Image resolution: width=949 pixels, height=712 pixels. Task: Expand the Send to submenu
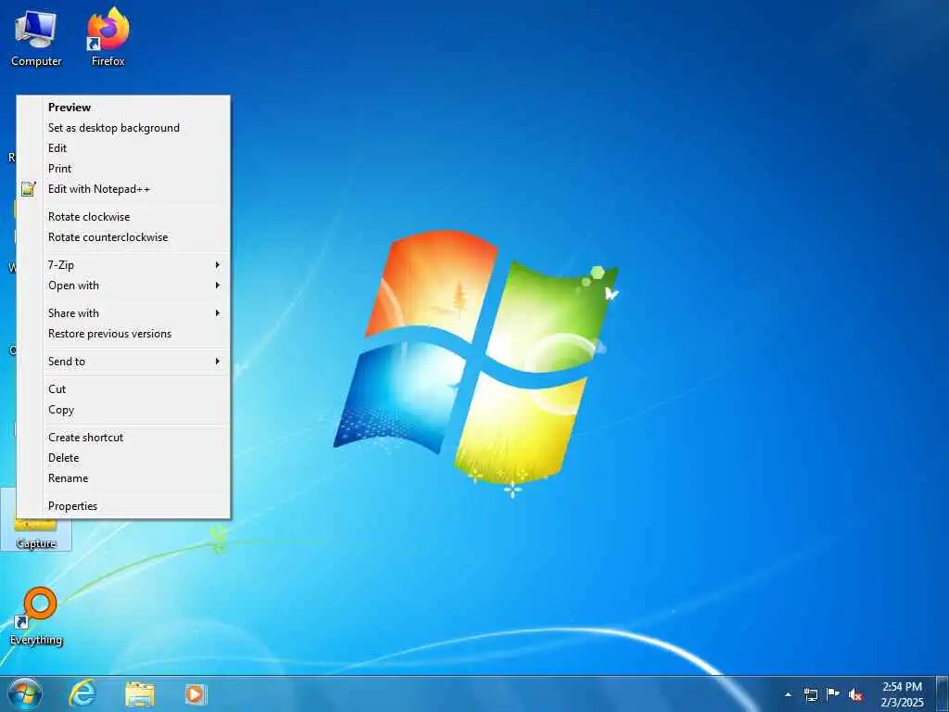pos(123,362)
